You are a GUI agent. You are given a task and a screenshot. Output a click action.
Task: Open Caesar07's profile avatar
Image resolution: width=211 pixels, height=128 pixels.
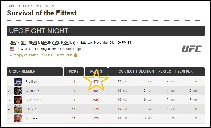pyautogui.click(x=18, y=91)
